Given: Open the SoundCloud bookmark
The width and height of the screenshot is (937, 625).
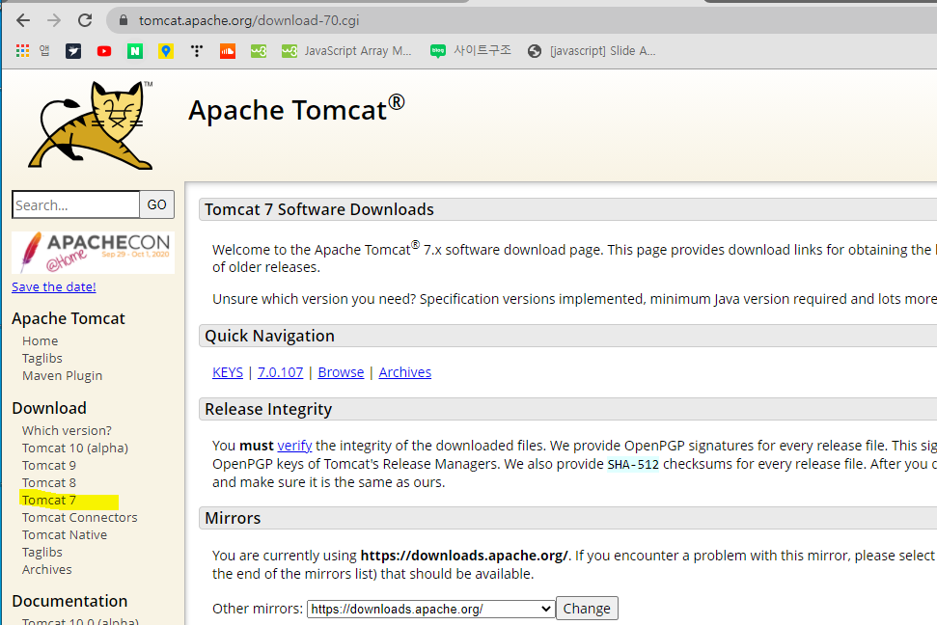Looking at the screenshot, I should pos(228,51).
